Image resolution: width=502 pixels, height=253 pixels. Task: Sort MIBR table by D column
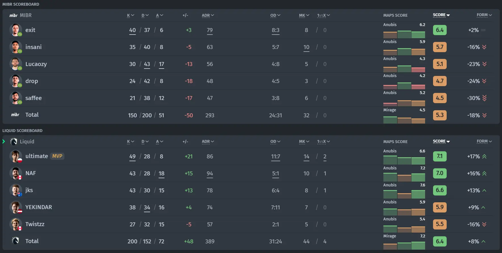[x=145, y=15]
